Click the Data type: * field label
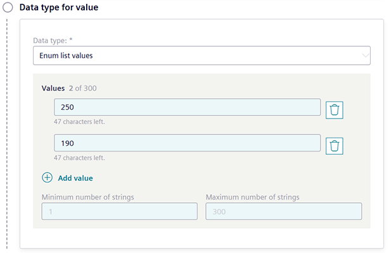 [x=53, y=41]
